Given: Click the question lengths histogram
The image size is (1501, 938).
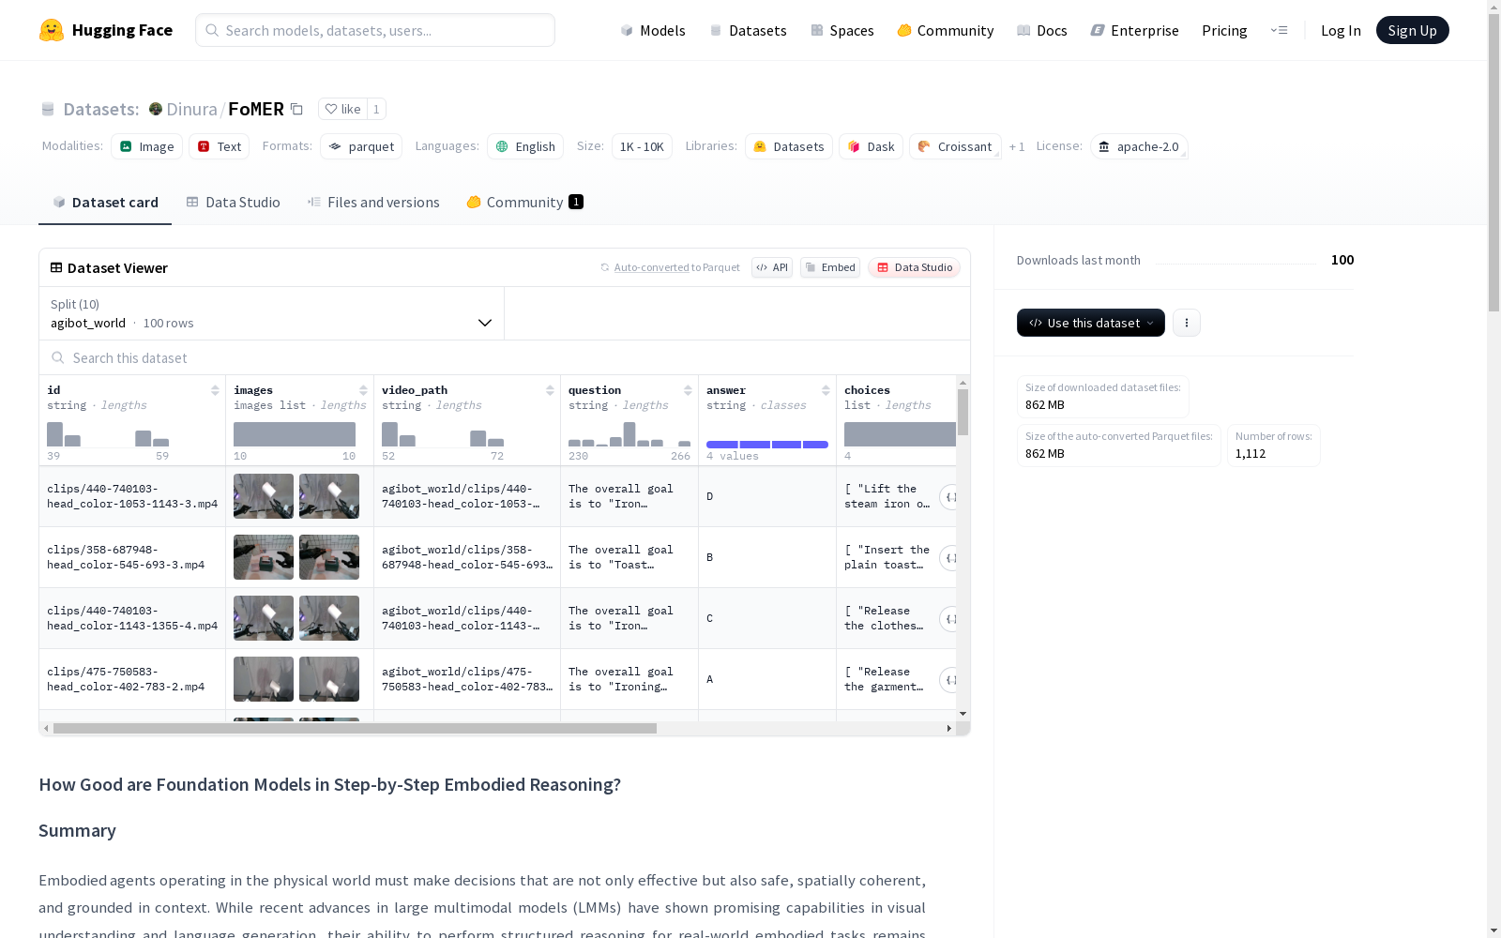Looking at the screenshot, I should point(629,434).
